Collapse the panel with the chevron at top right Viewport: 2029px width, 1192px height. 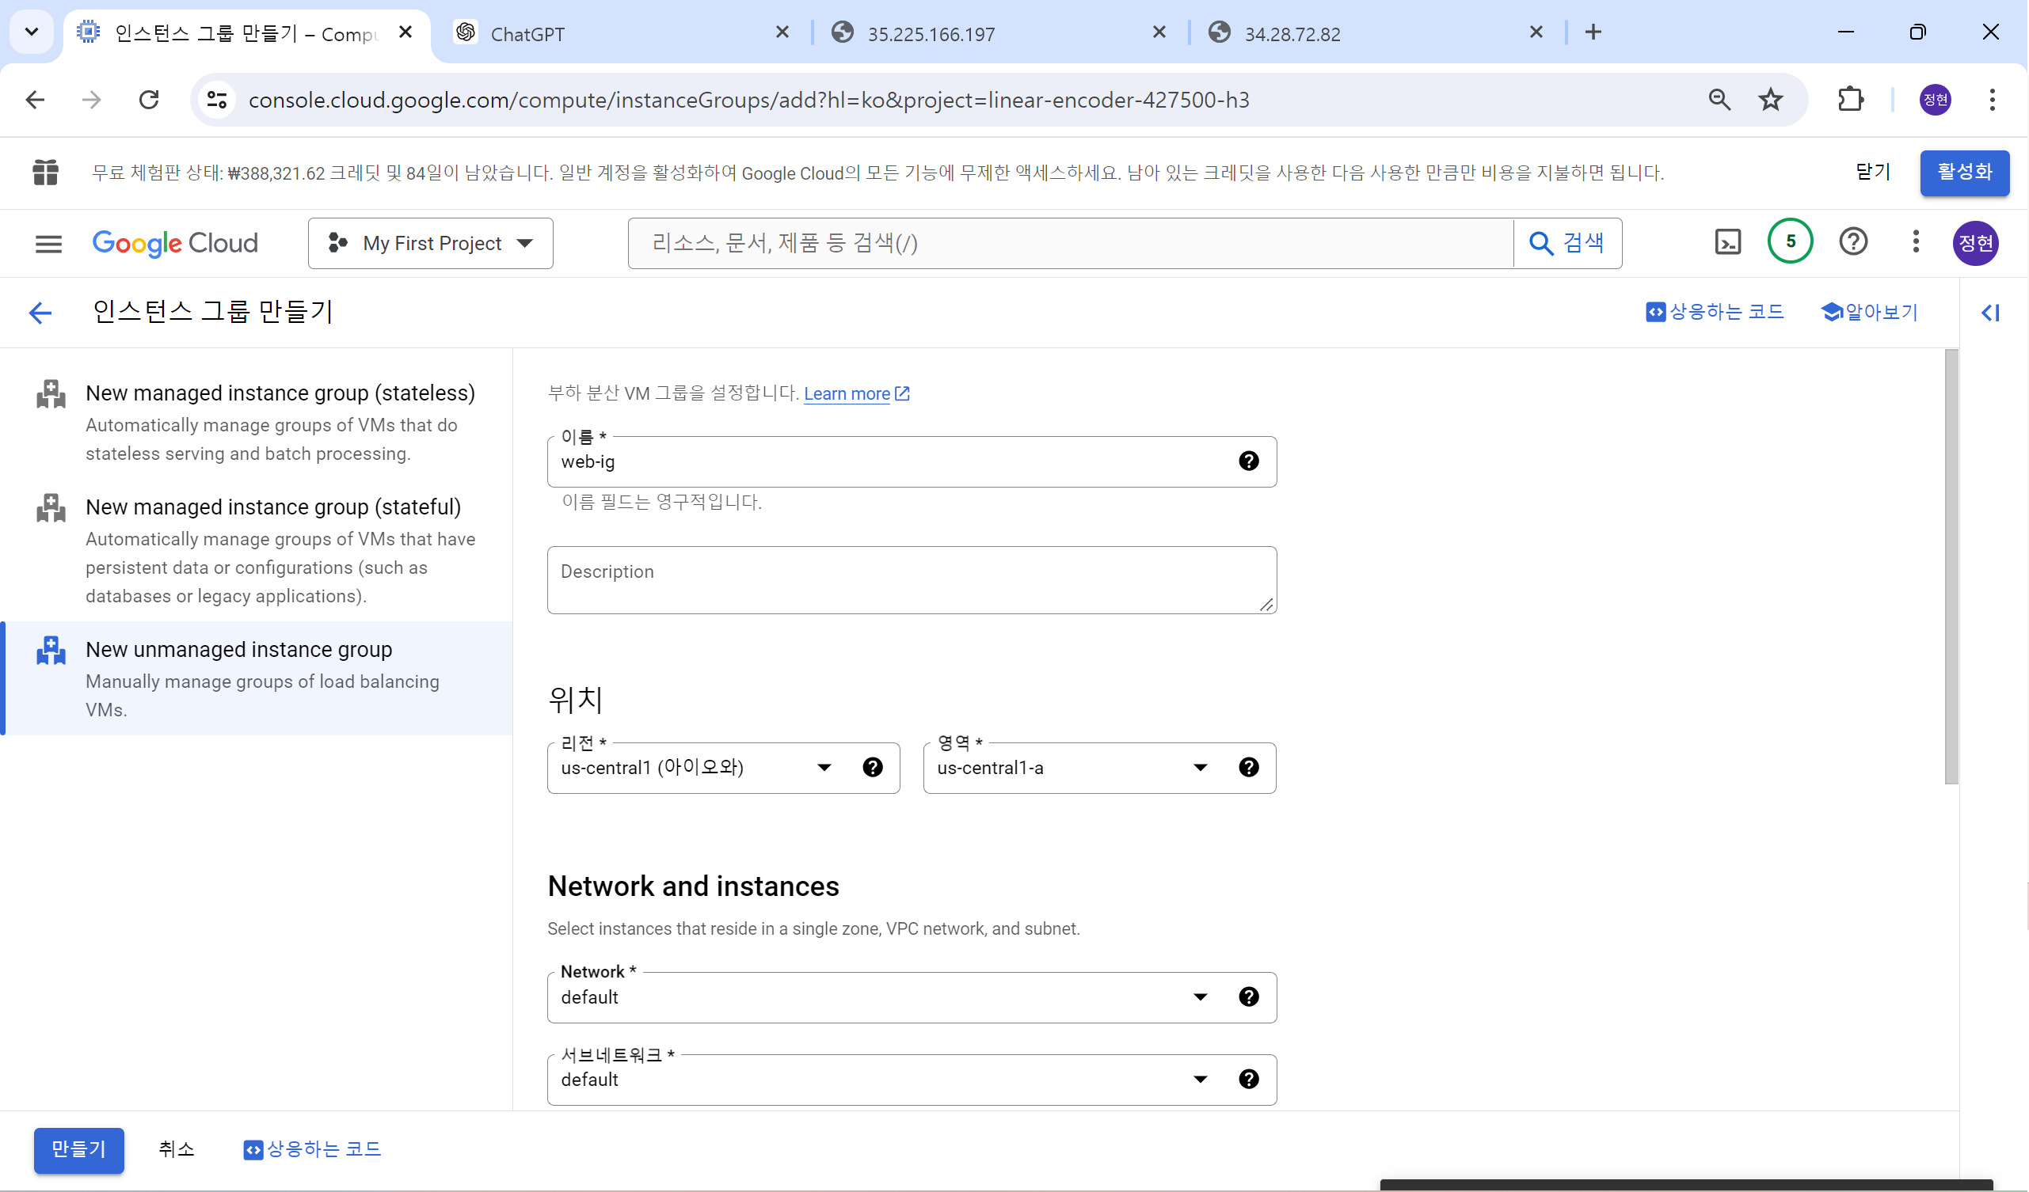[x=1989, y=313]
